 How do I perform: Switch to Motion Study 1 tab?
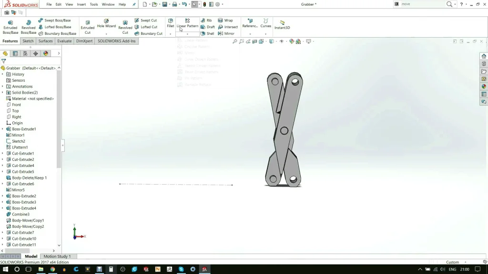click(57, 256)
